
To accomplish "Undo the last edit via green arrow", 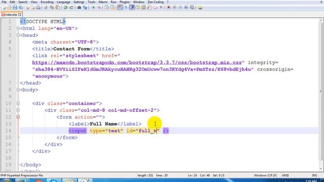I will (x=65, y=8).
